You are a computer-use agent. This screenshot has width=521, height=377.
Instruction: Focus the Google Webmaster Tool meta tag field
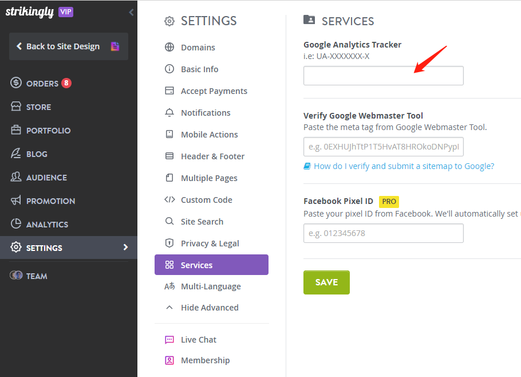pos(384,147)
